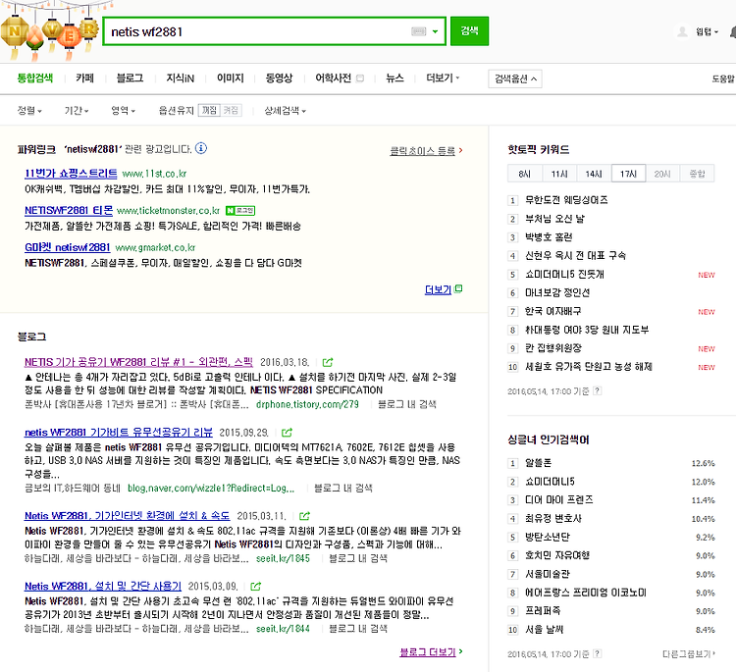The image size is (736, 672).
Task: Click the small icon beside 어학사전
Action: [x=360, y=78]
